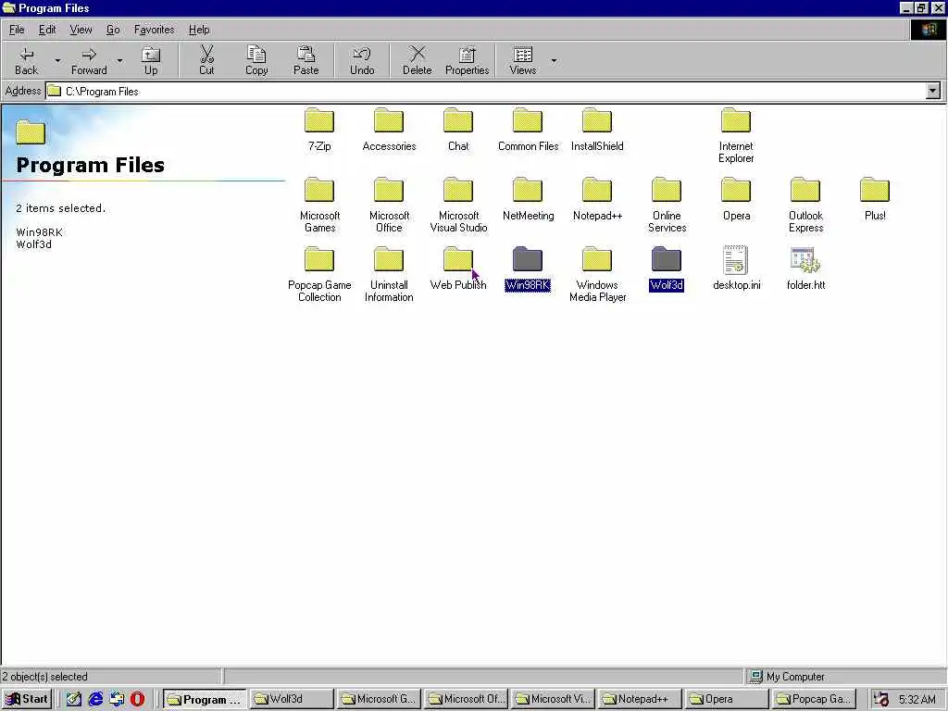Select the Opera folder icon

736,191
